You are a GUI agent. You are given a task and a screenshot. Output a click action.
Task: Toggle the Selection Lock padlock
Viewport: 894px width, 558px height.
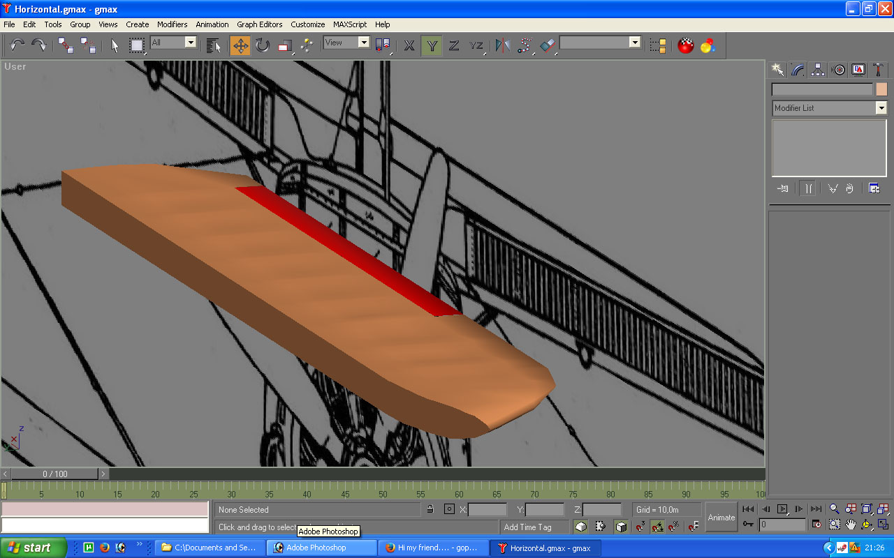(x=430, y=510)
